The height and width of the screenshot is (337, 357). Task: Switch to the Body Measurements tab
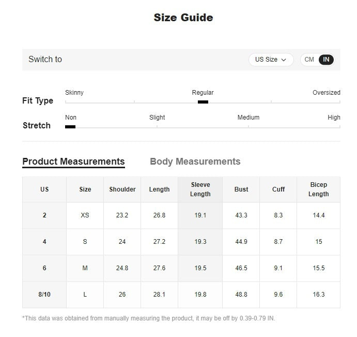pos(195,162)
